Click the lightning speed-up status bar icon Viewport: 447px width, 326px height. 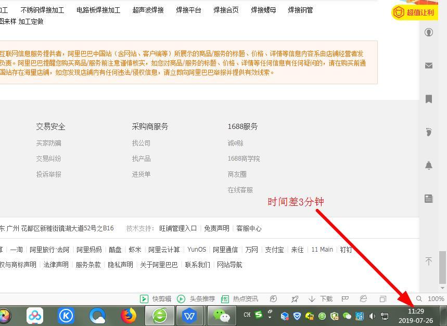tap(273, 298)
